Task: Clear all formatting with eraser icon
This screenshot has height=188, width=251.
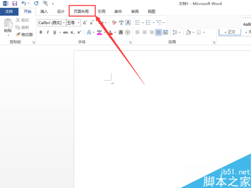Action: pos(114,23)
